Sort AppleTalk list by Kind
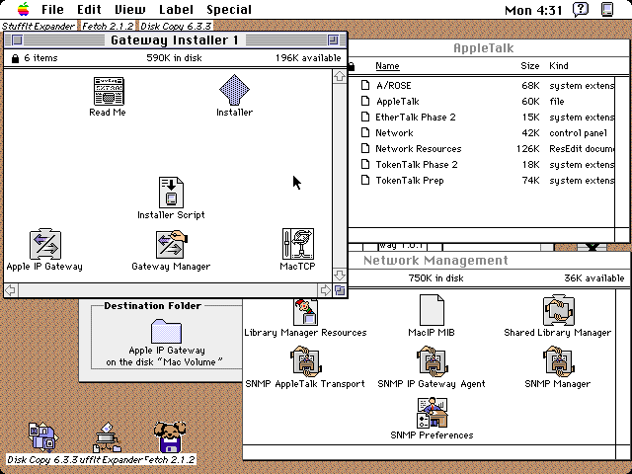The height and width of the screenshot is (474, 632). [559, 66]
